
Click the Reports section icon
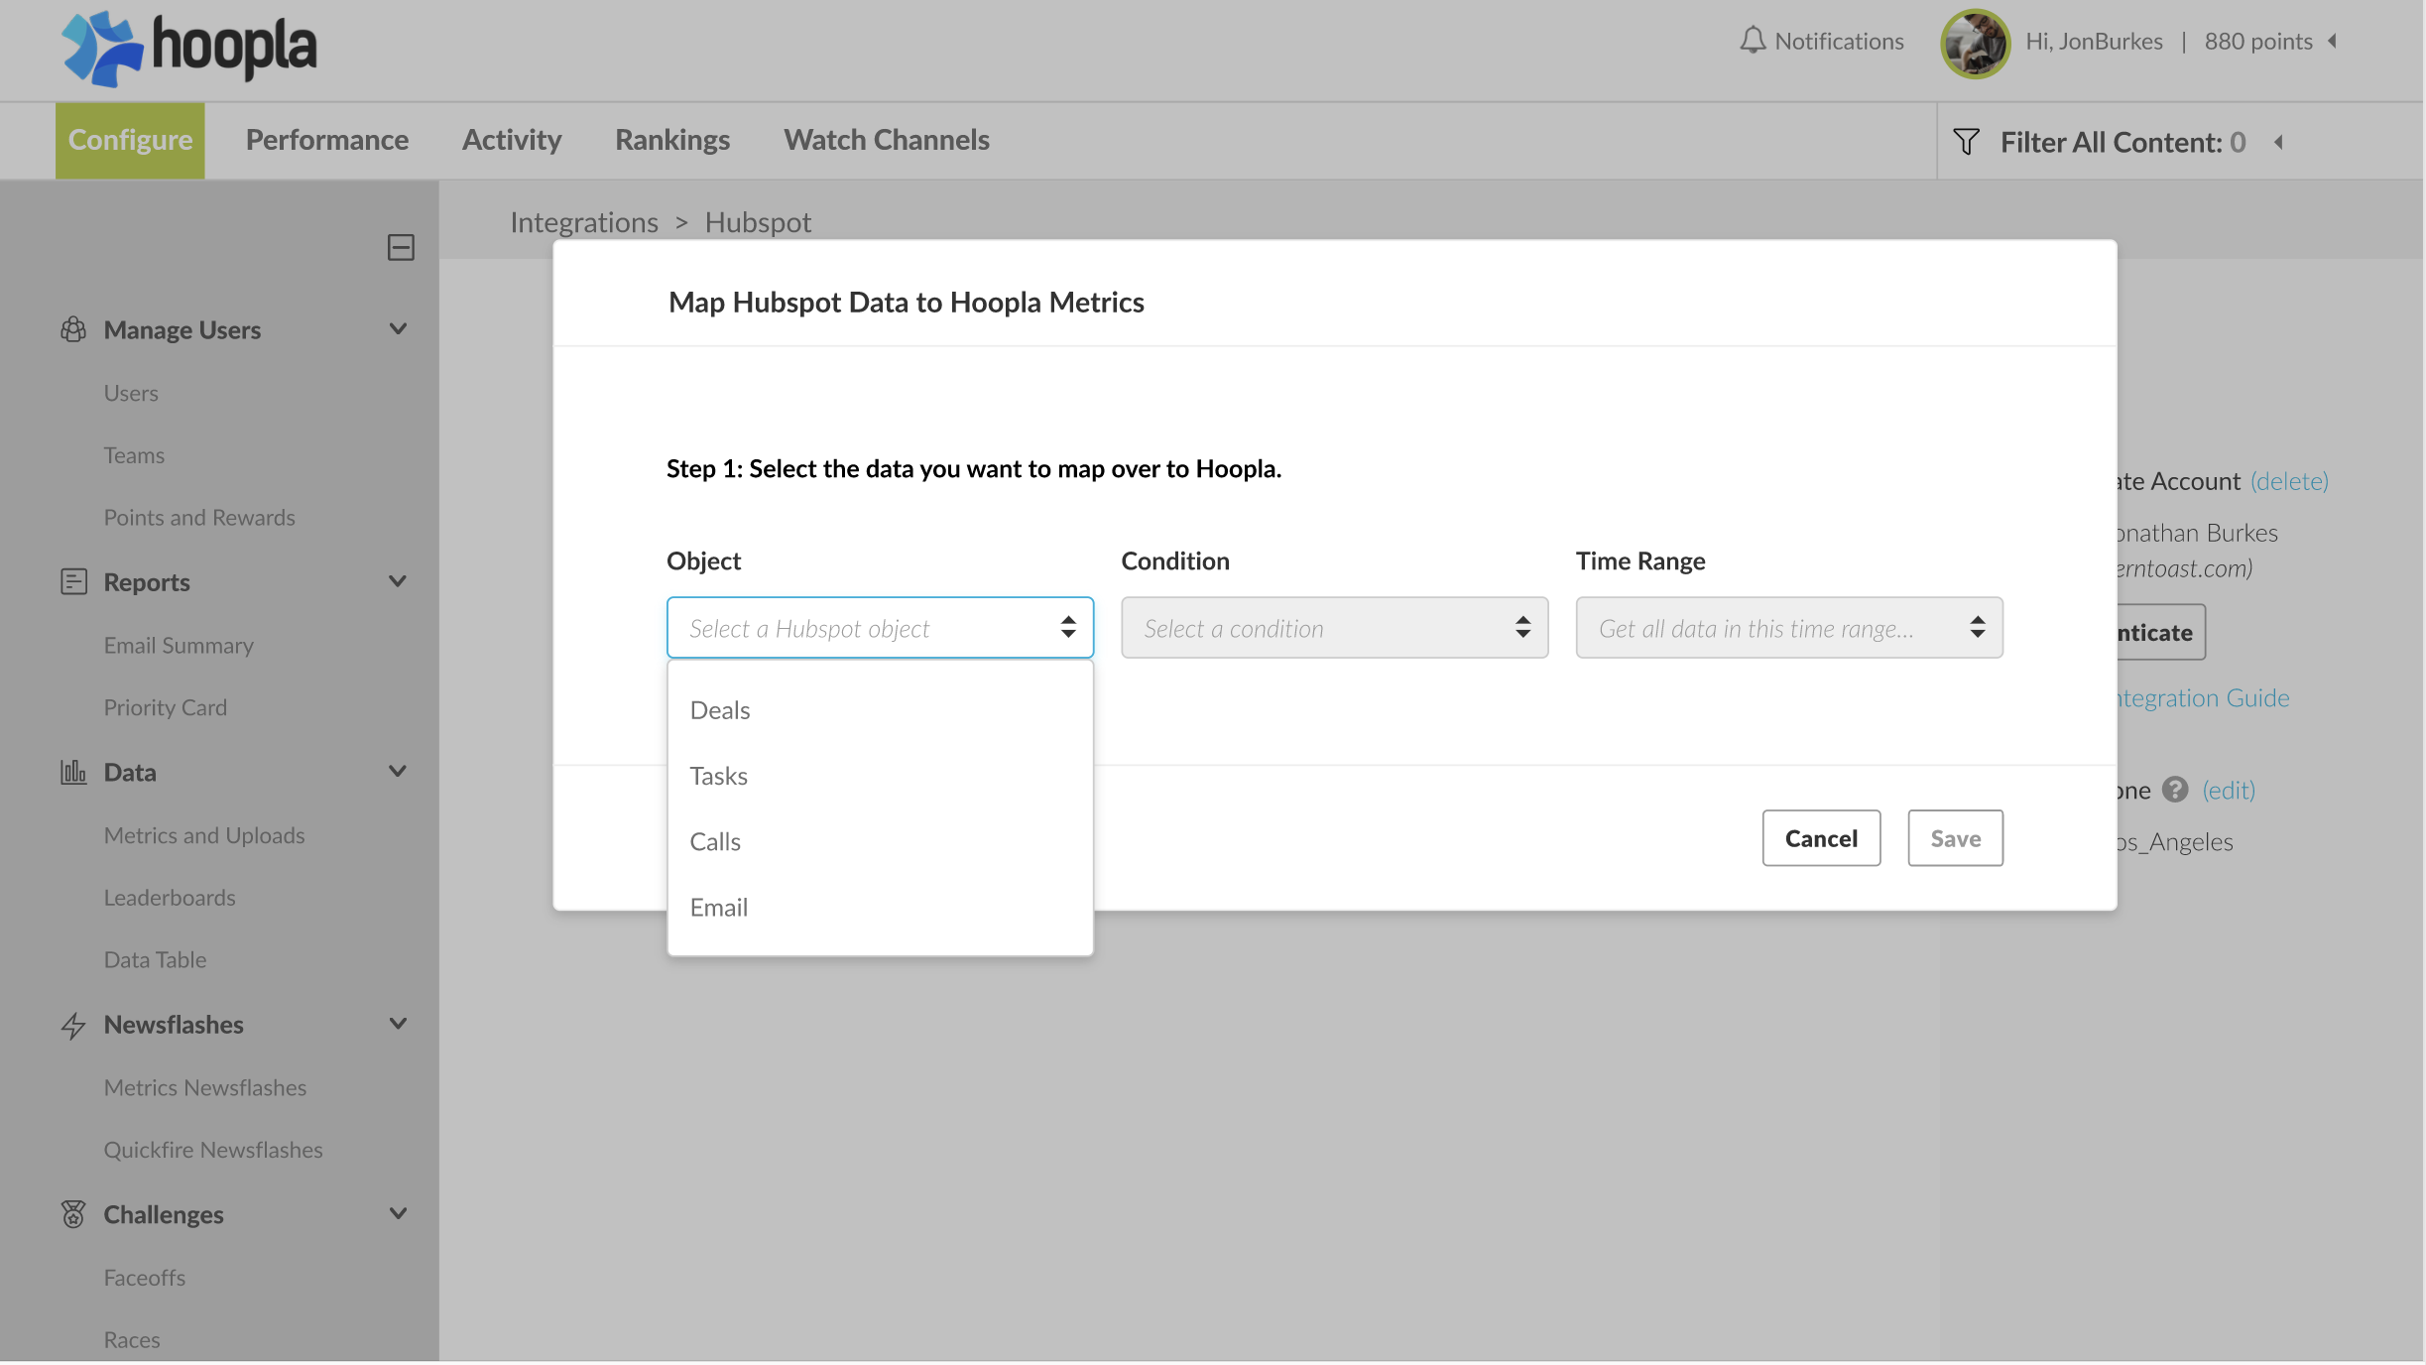click(x=73, y=582)
